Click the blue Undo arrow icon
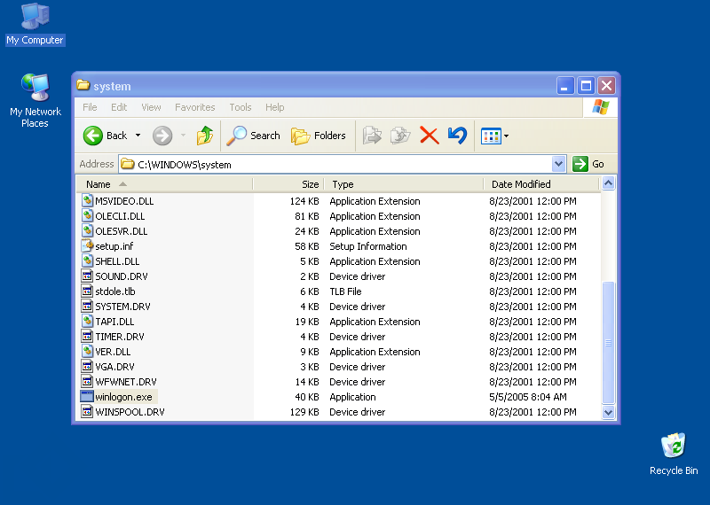The height and width of the screenshot is (505, 710). point(457,136)
